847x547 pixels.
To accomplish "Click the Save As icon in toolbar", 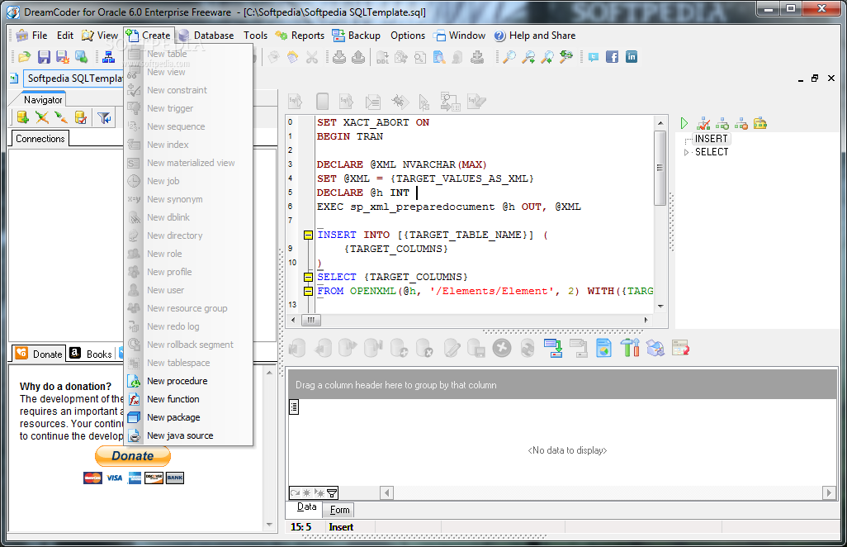I will pyautogui.click(x=63, y=57).
